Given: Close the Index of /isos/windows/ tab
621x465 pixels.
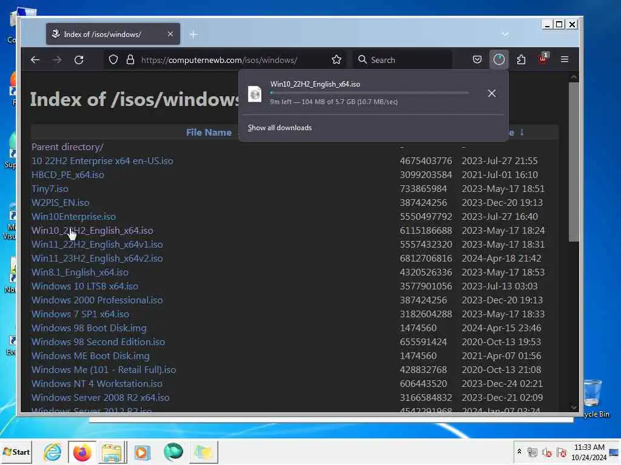Looking at the screenshot, I should [x=170, y=34].
